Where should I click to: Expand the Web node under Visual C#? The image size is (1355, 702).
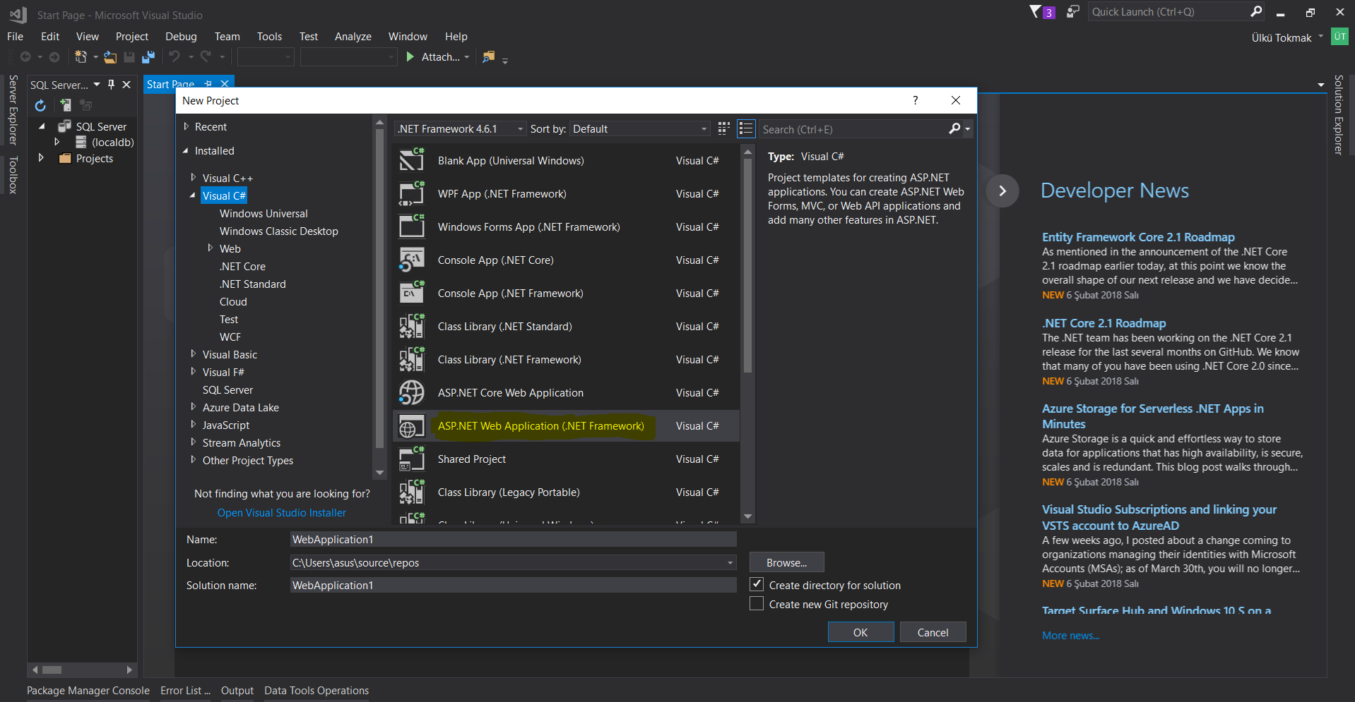[x=211, y=248]
